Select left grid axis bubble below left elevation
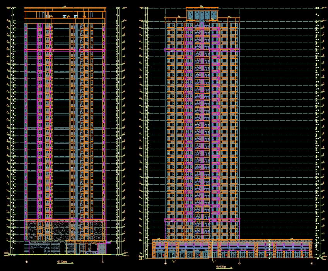The width and height of the screenshot is (328, 271). (26, 262)
